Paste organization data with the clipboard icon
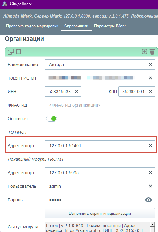Image resolution: width=158 pixels, height=232 pixels. pos(18,52)
